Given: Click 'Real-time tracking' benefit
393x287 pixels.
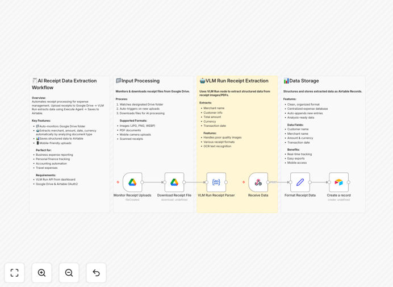Looking at the screenshot, I should click(299, 154).
